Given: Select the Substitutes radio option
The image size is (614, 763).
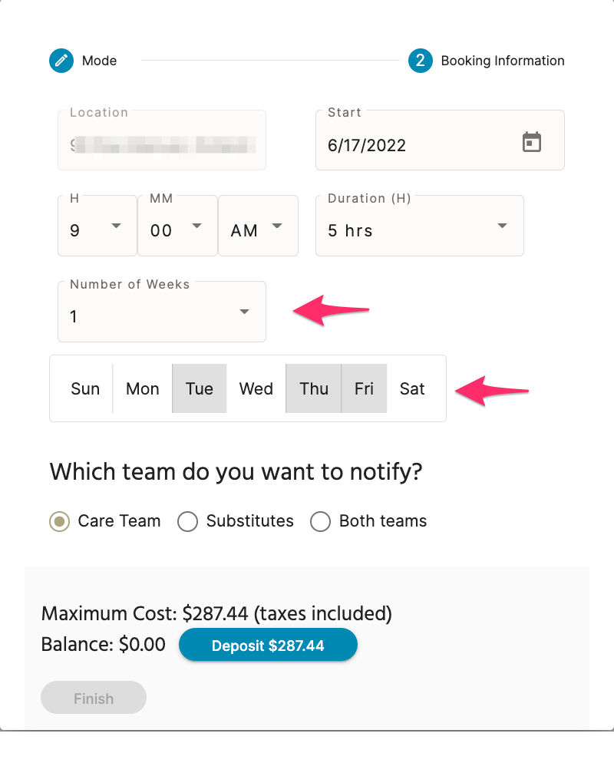Looking at the screenshot, I should [x=187, y=521].
